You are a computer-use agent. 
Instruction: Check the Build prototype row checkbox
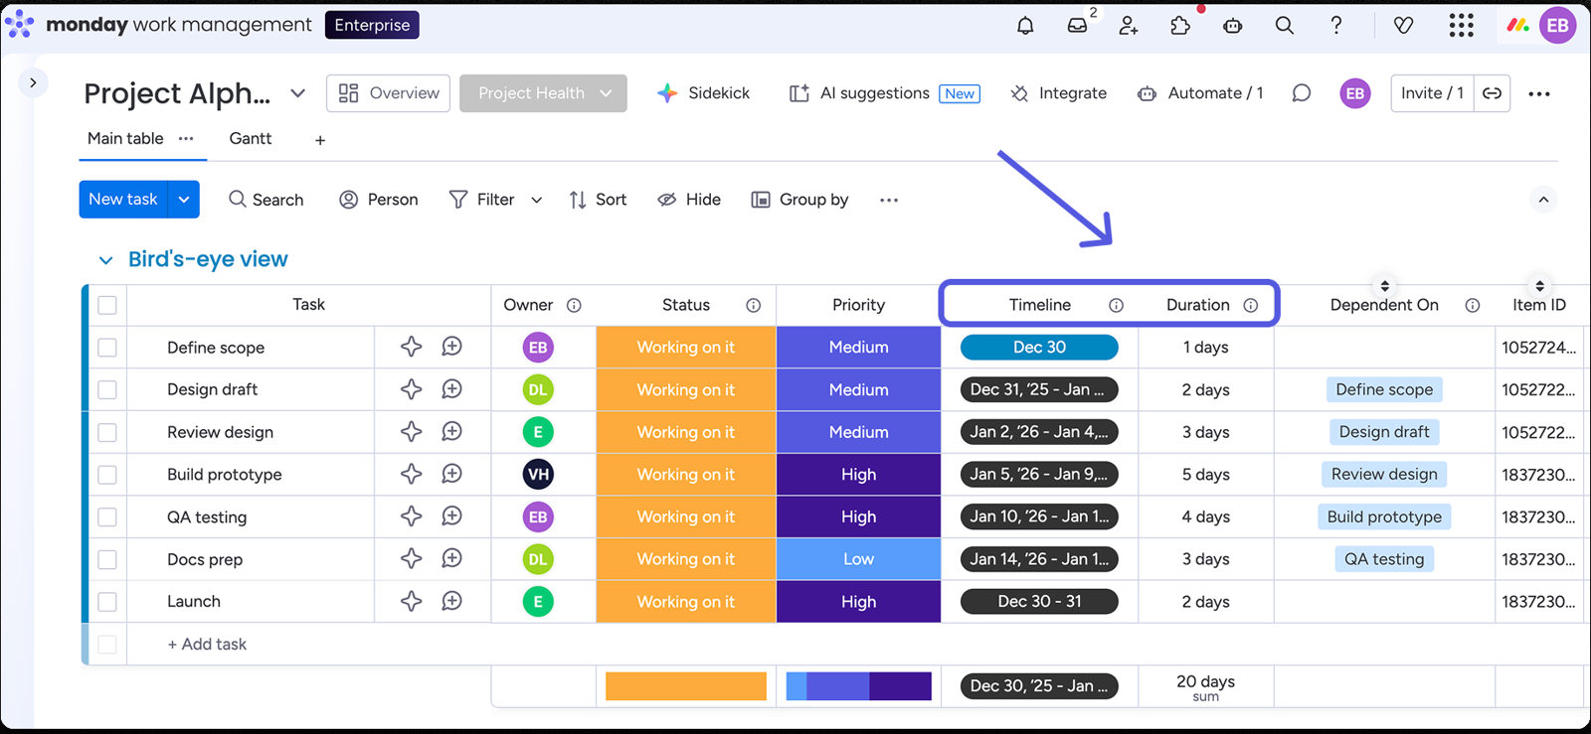(x=107, y=475)
